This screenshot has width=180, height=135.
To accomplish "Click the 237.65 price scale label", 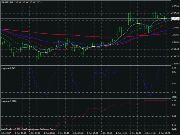I will [x=175, y=6].
